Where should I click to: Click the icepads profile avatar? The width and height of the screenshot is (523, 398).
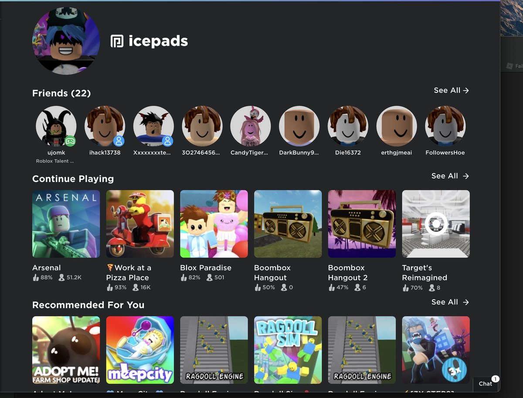click(66, 41)
